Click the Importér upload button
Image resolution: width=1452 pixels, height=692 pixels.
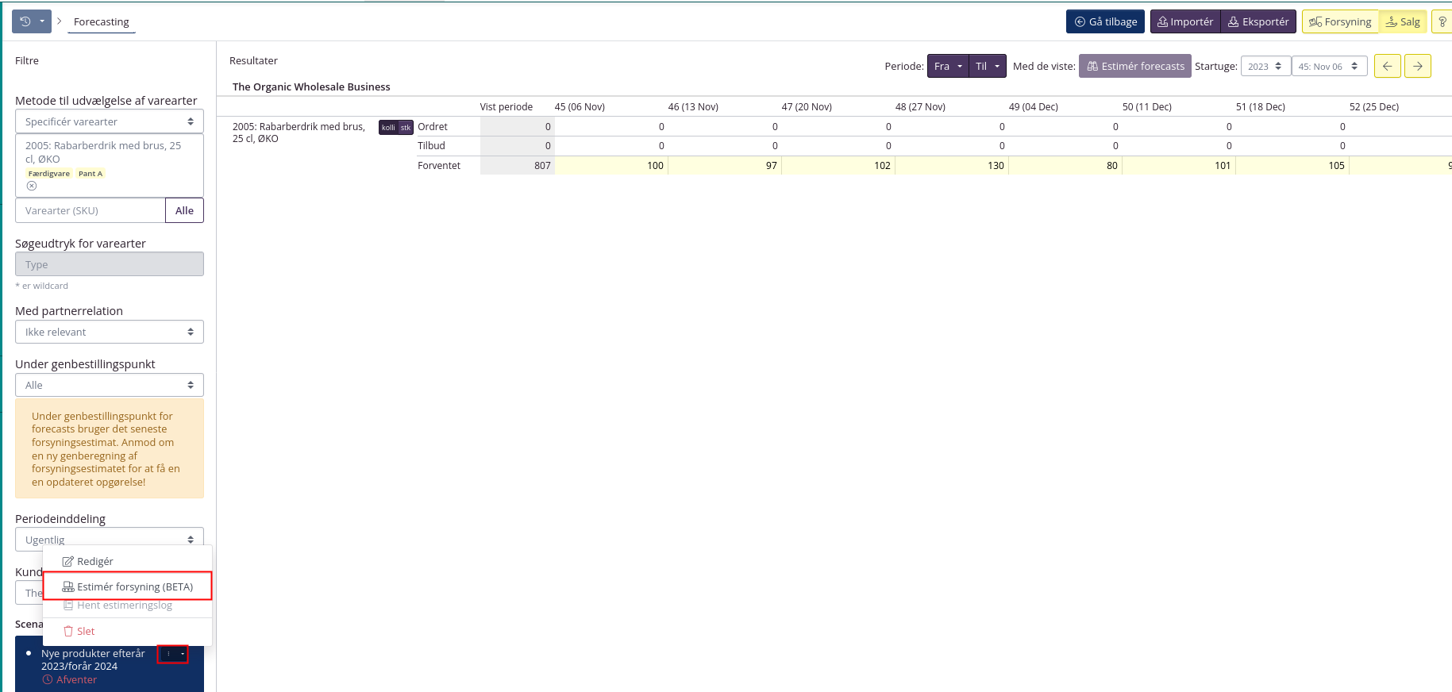point(1185,21)
